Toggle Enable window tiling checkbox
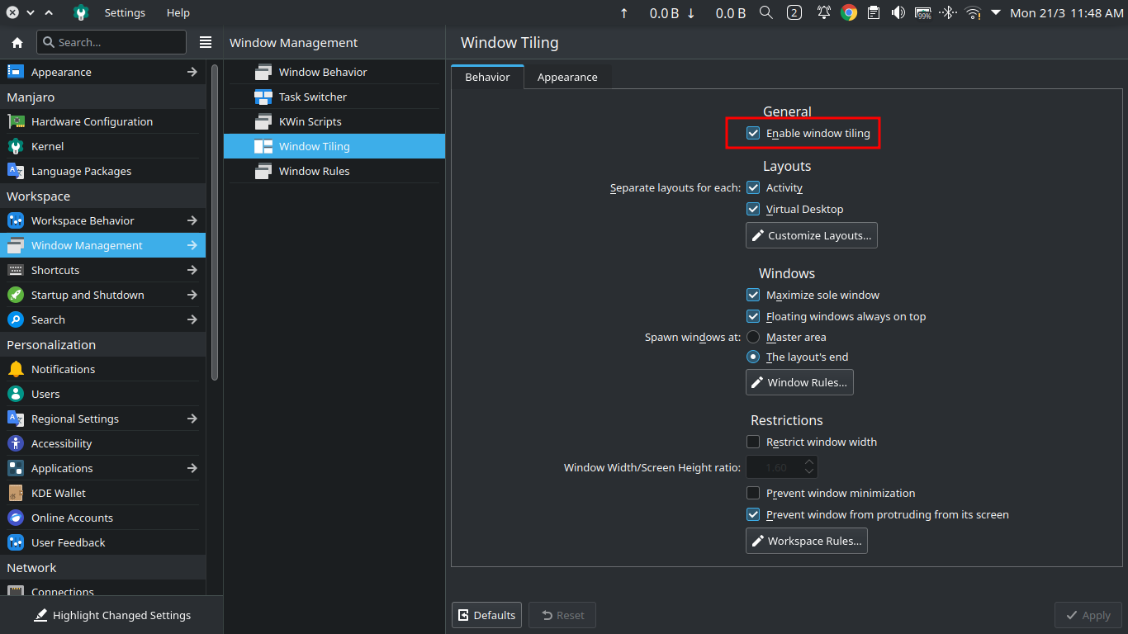The image size is (1128, 634). [753, 133]
